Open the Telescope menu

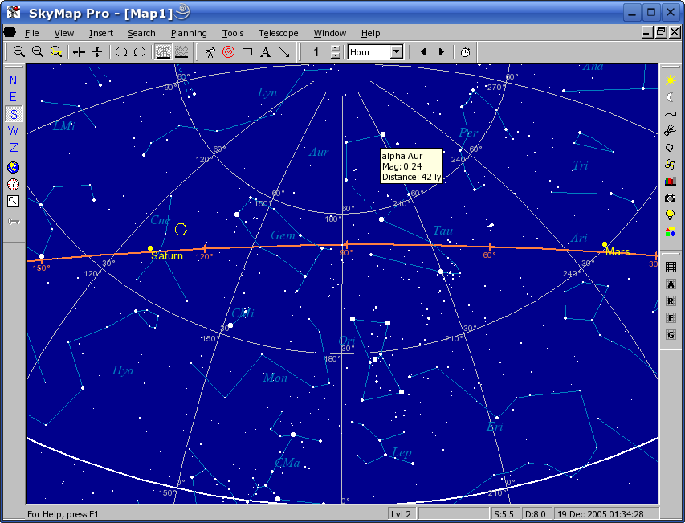pyautogui.click(x=279, y=33)
